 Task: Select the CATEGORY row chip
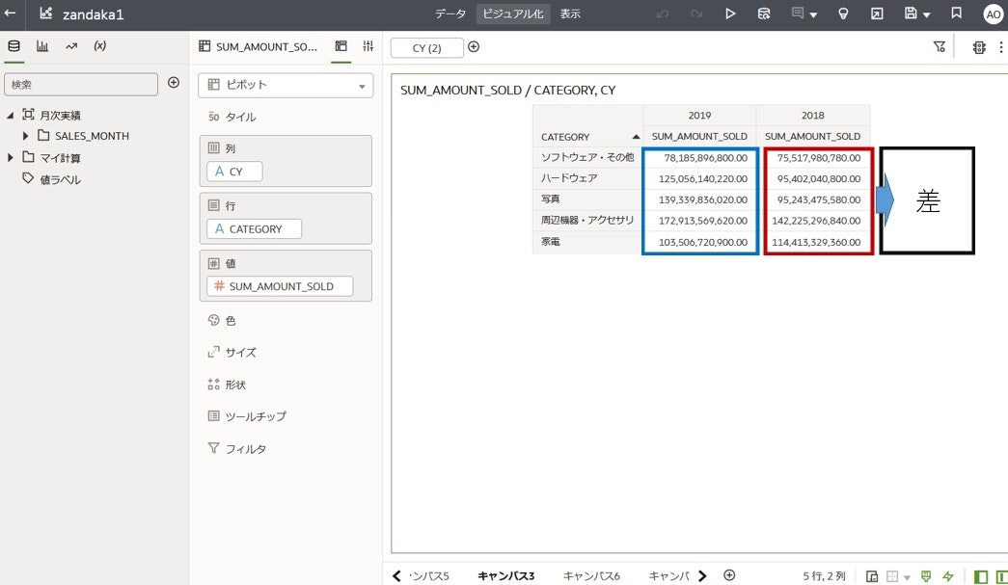(254, 228)
